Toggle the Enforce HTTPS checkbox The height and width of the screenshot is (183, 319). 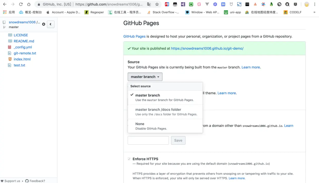click(129, 159)
